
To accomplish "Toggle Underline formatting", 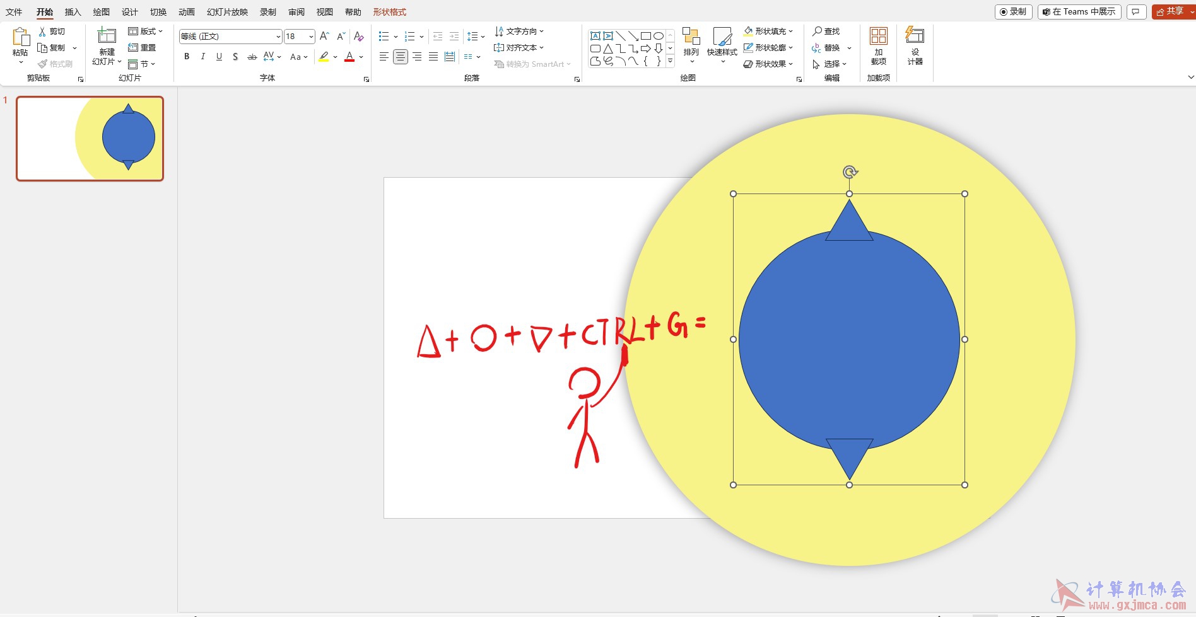I will (219, 57).
